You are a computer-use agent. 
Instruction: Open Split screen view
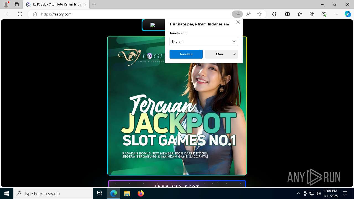click(287, 14)
